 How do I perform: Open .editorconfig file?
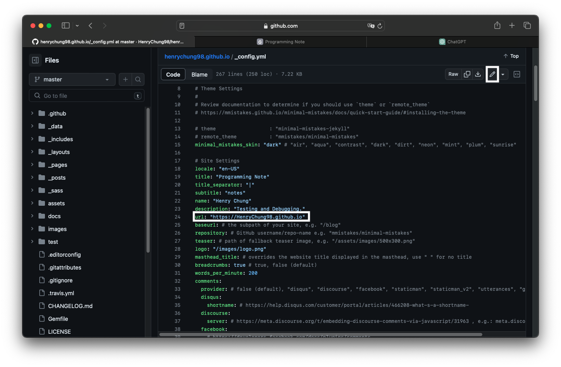click(64, 255)
